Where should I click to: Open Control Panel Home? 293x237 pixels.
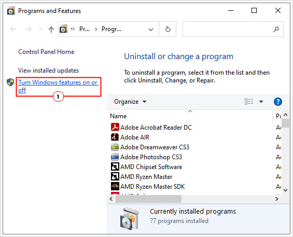point(46,52)
